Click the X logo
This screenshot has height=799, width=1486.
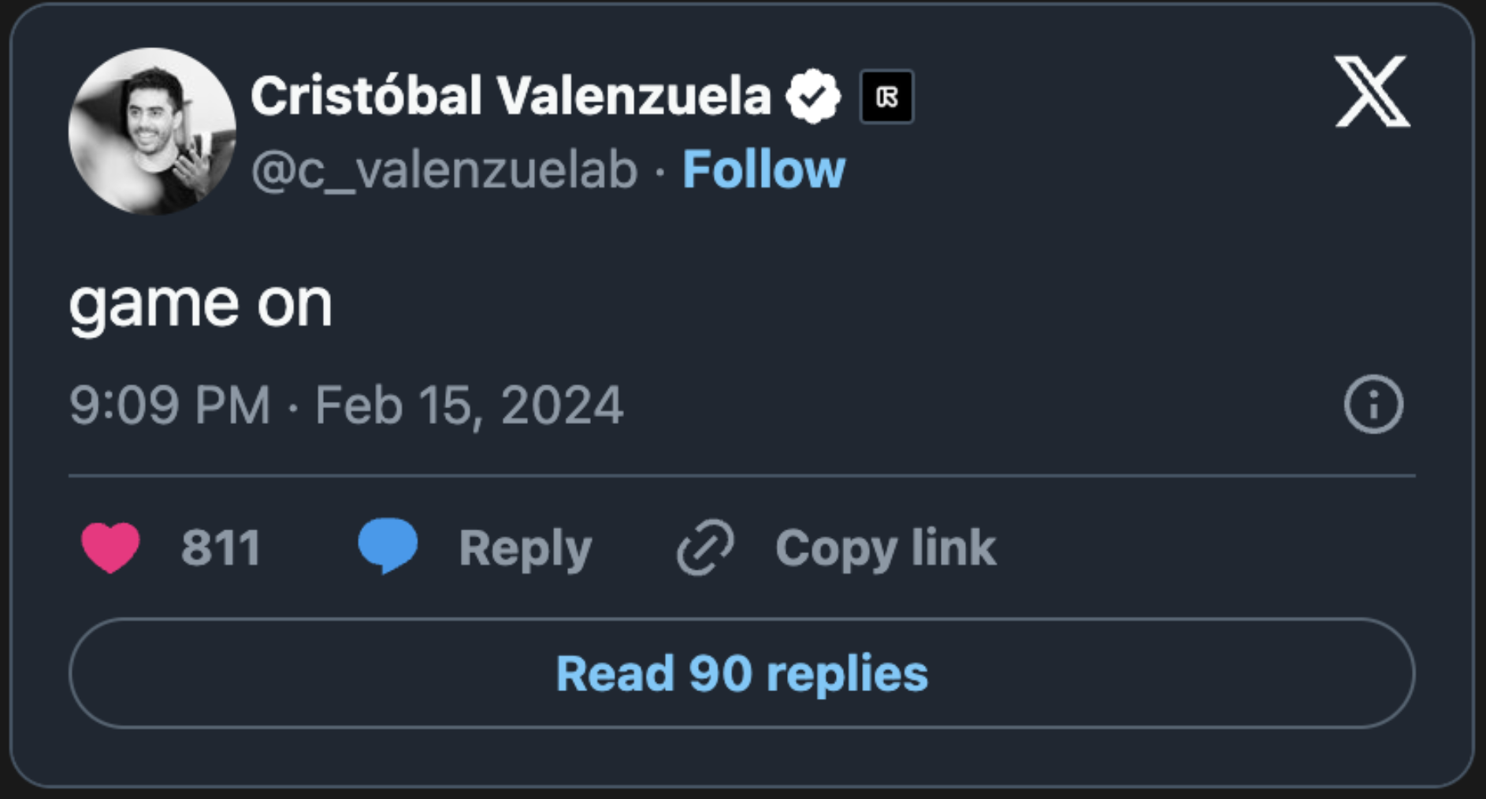[x=1372, y=91]
